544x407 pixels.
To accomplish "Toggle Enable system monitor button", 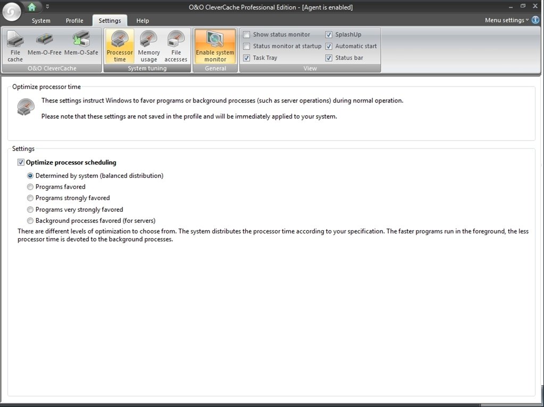I will click(x=215, y=46).
